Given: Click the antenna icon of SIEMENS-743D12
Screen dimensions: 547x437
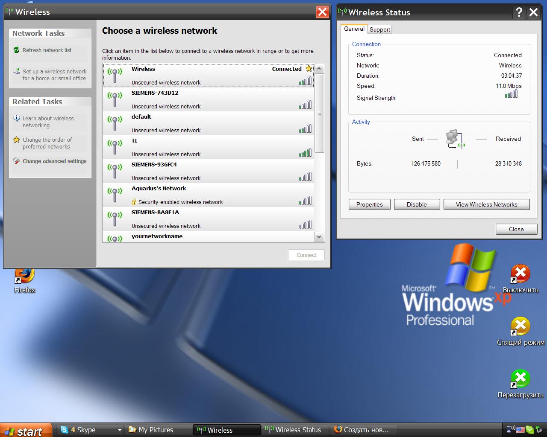Looking at the screenshot, I should point(115,99).
